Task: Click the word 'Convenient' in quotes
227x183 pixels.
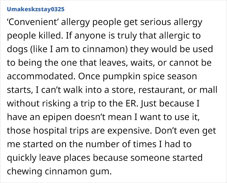Action: pos(33,22)
